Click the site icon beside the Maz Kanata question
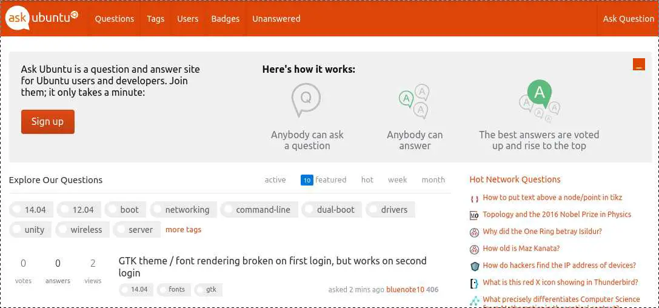Viewport: 659px width, 308px height. (x=474, y=250)
